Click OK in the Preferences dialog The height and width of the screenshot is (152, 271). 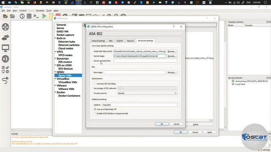point(181,132)
